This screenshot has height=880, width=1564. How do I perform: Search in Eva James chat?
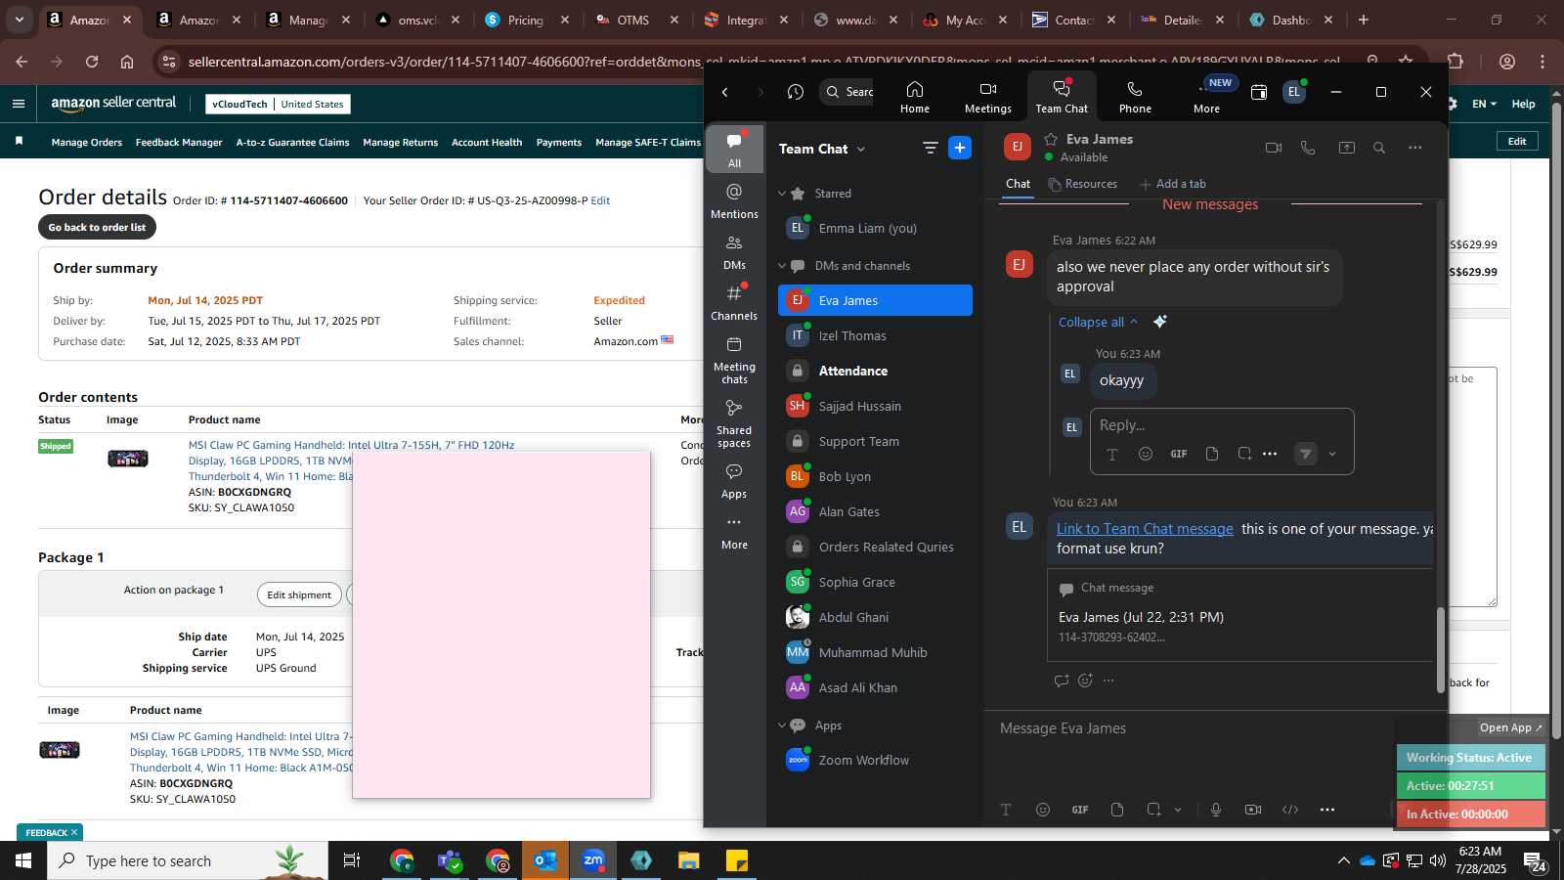[x=1379, y=148]
